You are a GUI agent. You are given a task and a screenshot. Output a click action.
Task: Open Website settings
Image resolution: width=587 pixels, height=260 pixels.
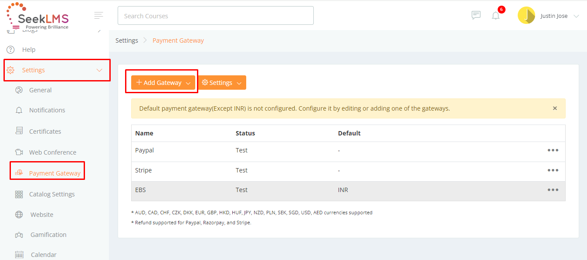tap(42, 215)
